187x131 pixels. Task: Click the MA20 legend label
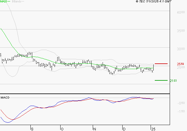click(3, 1)
